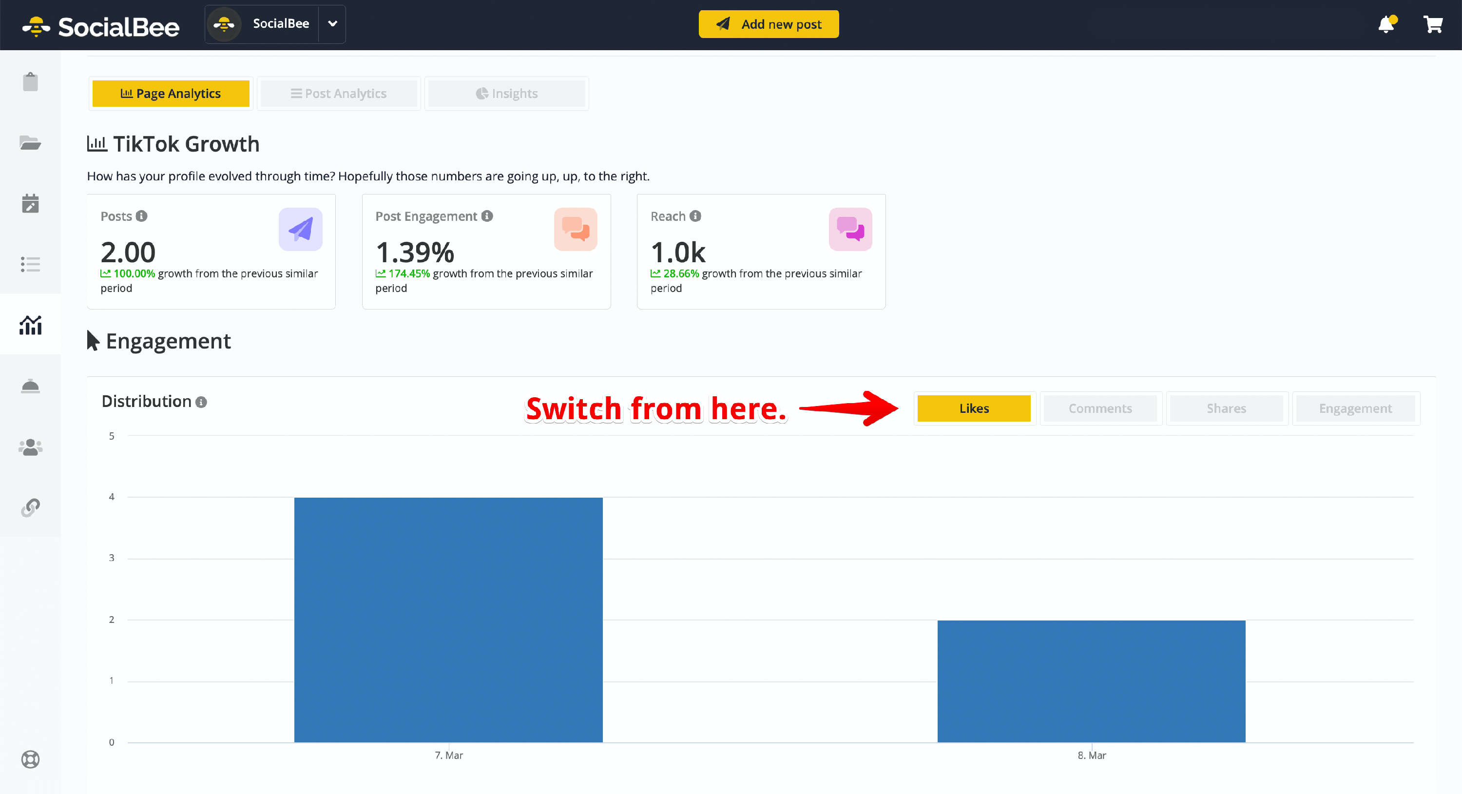The height and width of the screenshot is (794, 1462).
Task: Click the Add new post button
Action: point(769,24)
